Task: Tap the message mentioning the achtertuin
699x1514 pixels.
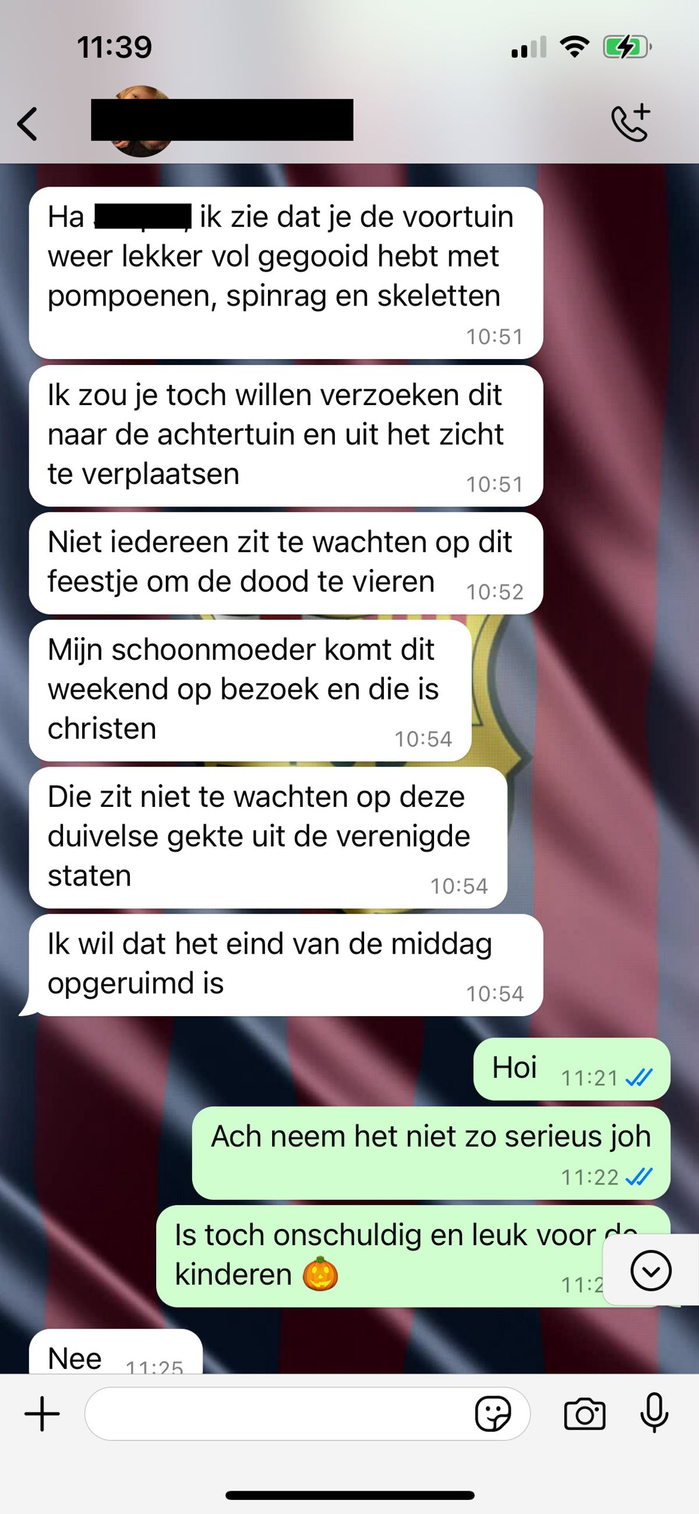Action: [x=286, y=435]
